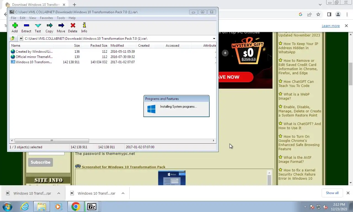This screenshot has width=353, height=212.
Task: Open the Tools menu in 7-Zip
Action: click(61, 18)
